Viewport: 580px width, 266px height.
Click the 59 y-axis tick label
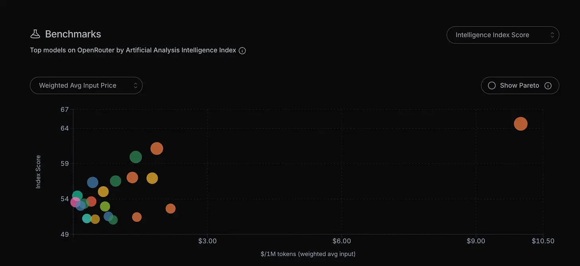pyautogui.click(x=65, y=164)
